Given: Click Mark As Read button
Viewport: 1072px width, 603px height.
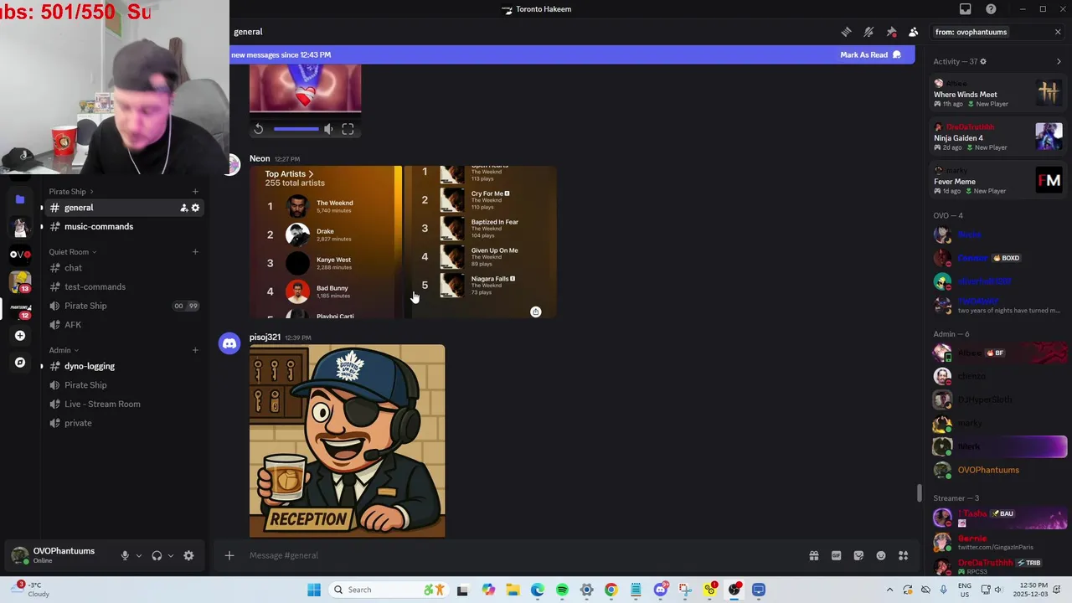Looking at the screenshot, I should 870,54.
